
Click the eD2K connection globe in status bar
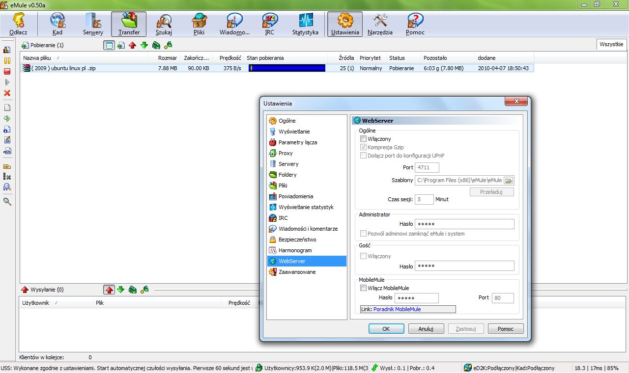pos(467,368)
